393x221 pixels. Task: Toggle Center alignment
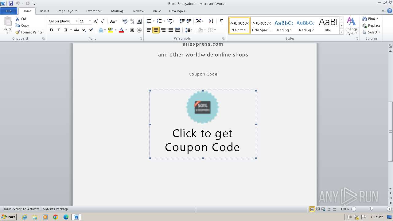(x=156, y=30)
